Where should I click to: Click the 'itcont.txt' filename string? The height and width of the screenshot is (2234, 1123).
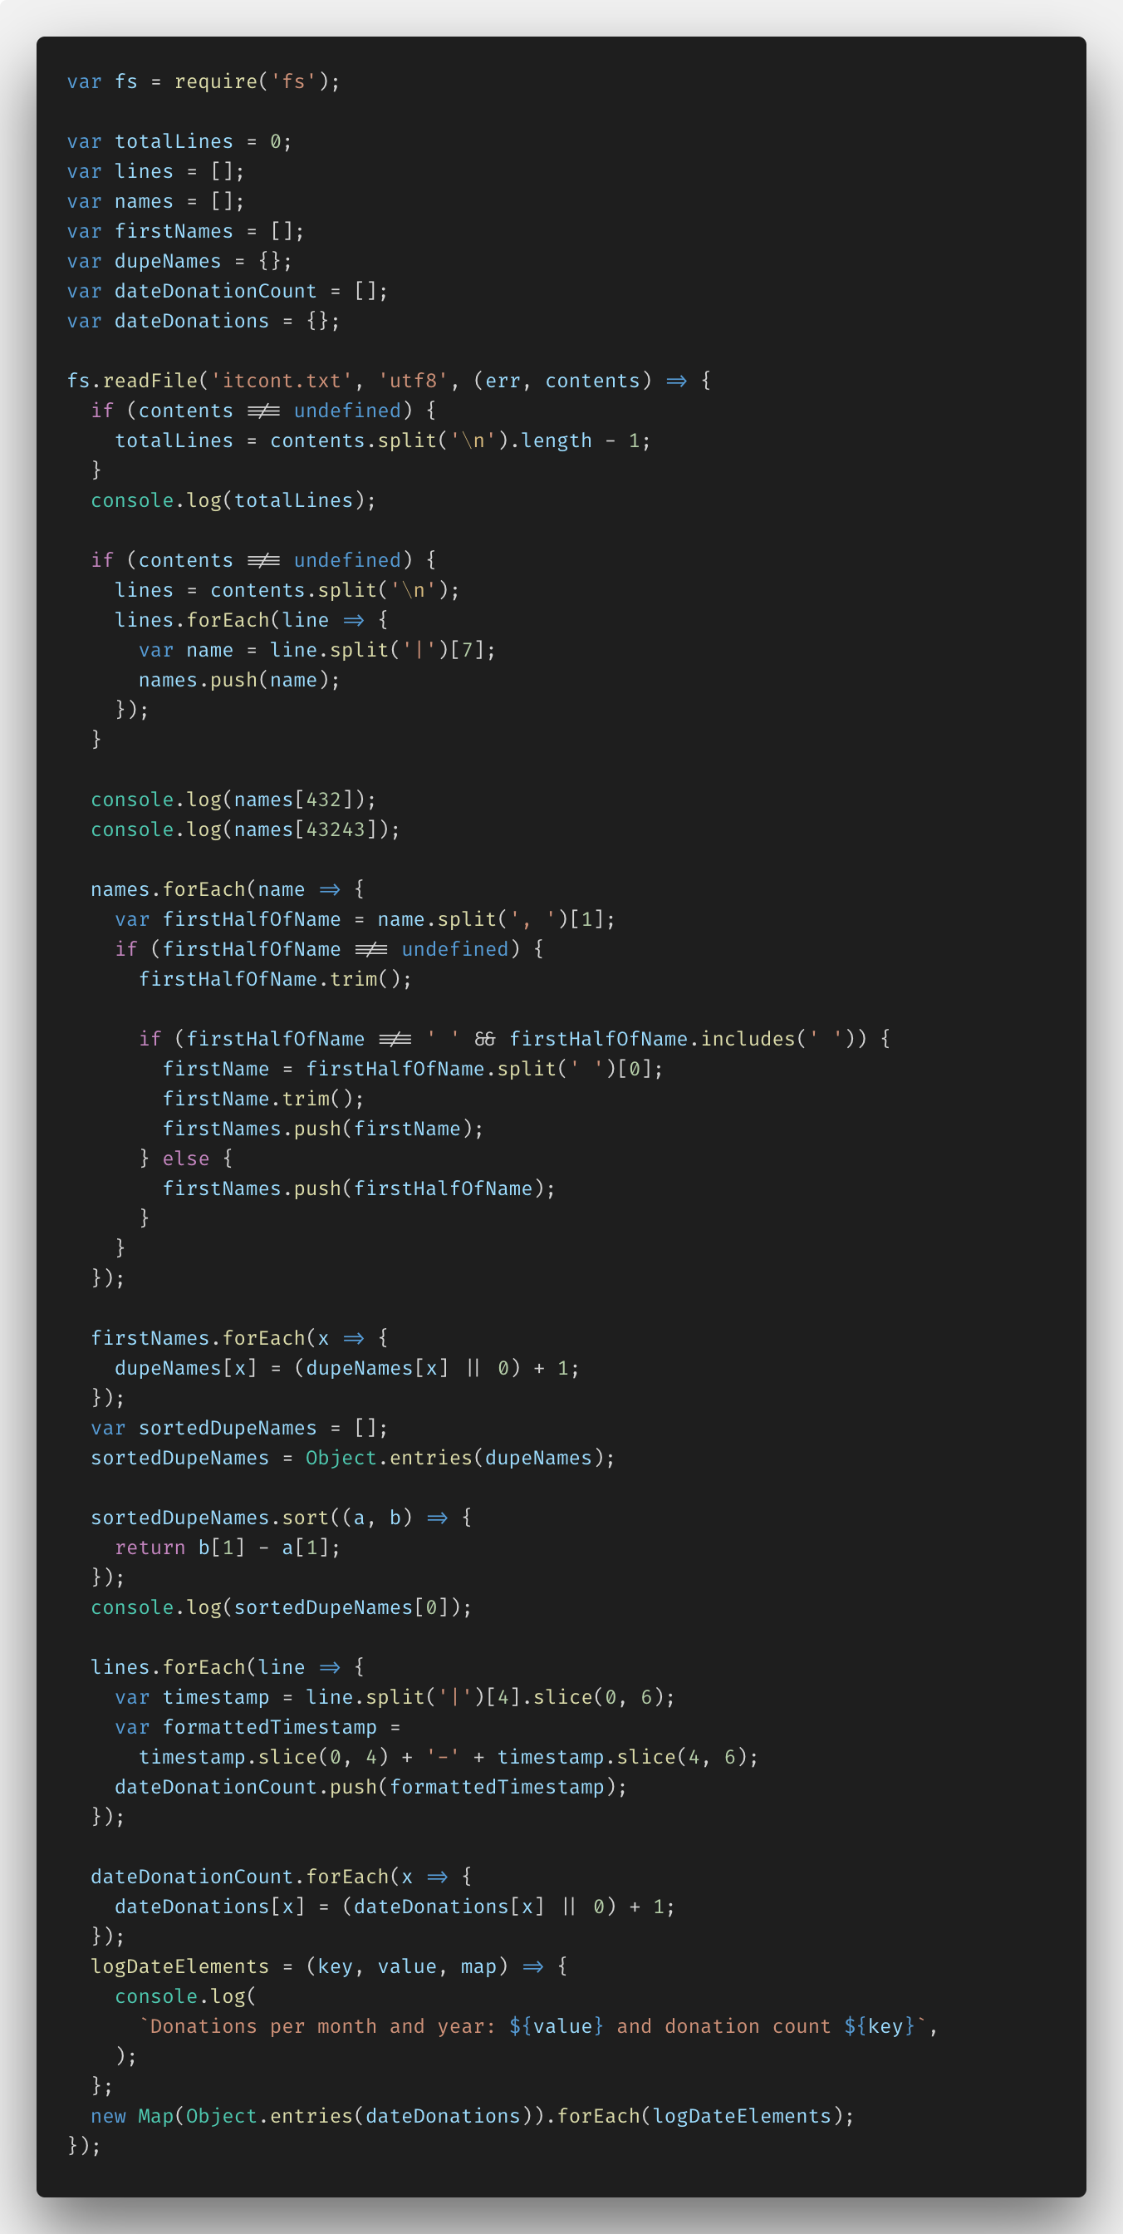[282, 381]
